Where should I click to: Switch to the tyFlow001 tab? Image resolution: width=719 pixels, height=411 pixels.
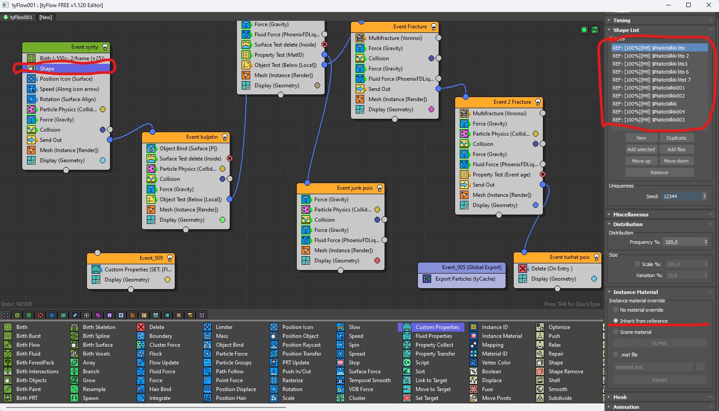(18, 17)
